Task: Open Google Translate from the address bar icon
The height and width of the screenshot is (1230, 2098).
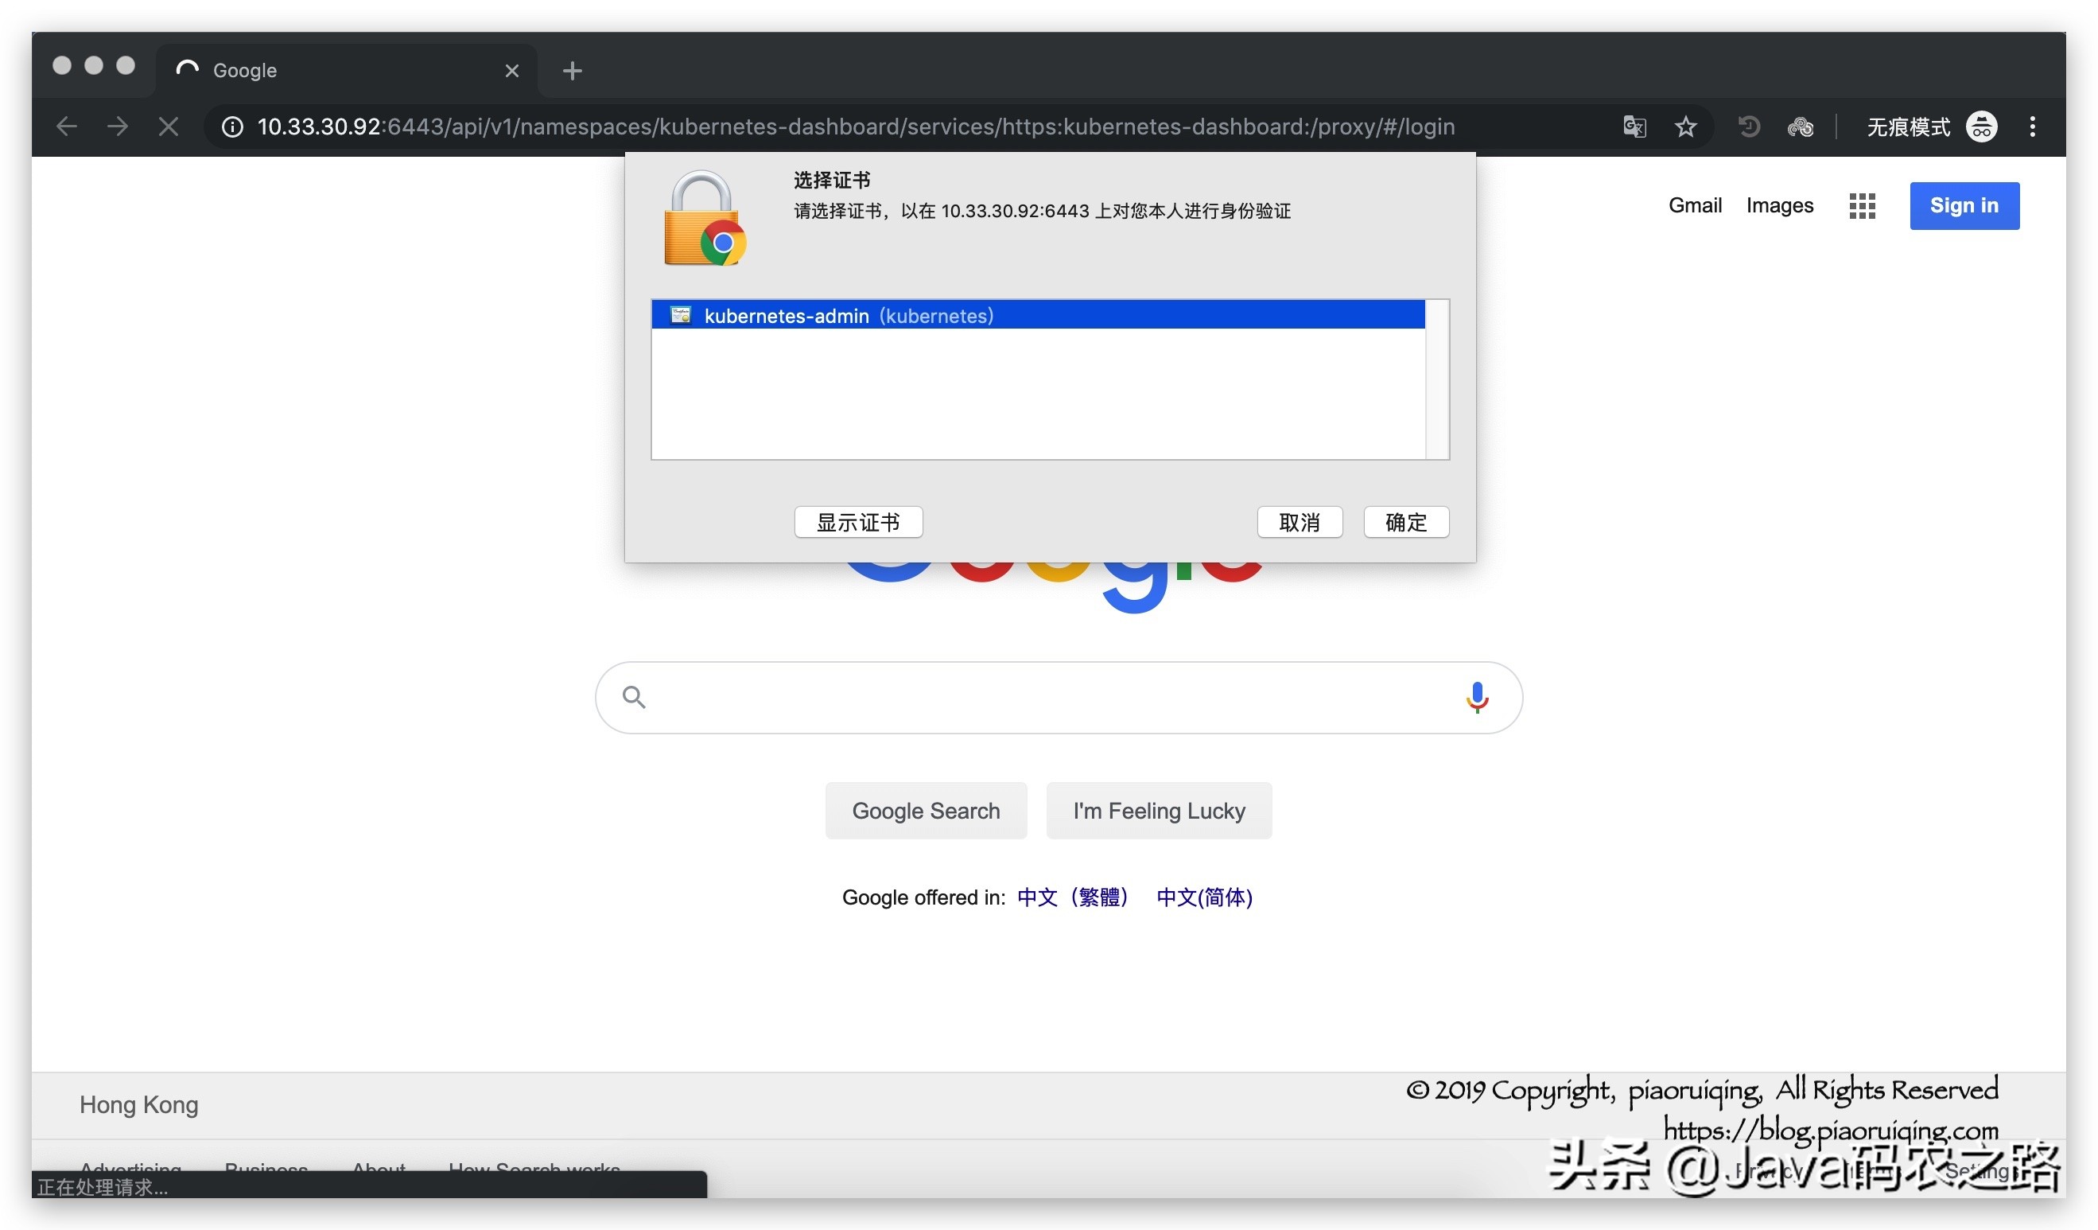Action: pos(1634,127)
